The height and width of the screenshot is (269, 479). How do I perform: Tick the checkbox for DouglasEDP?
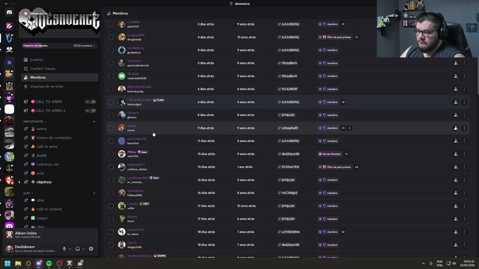(111, 37)
